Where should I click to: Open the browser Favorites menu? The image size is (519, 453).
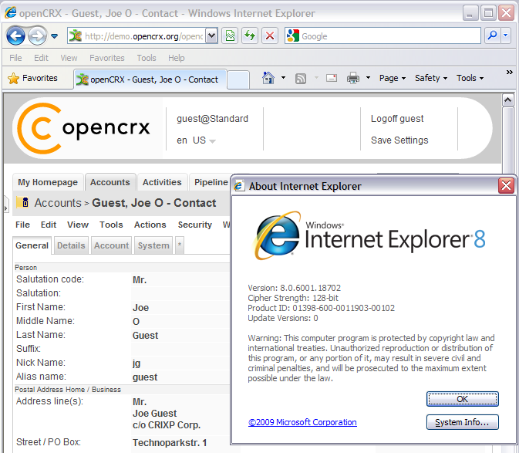tap(107, 58)
